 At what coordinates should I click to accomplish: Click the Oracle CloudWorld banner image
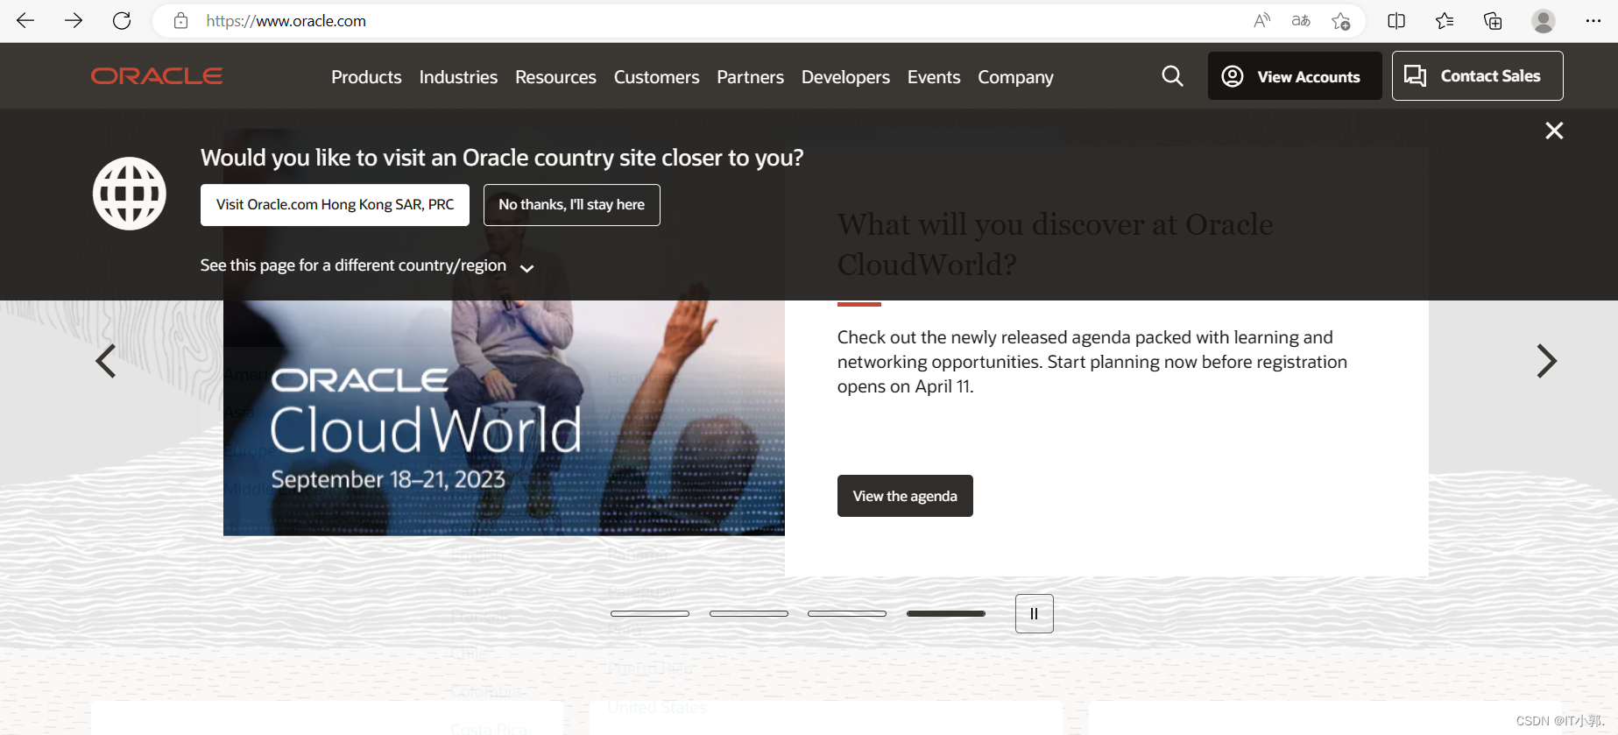point(504,418)
